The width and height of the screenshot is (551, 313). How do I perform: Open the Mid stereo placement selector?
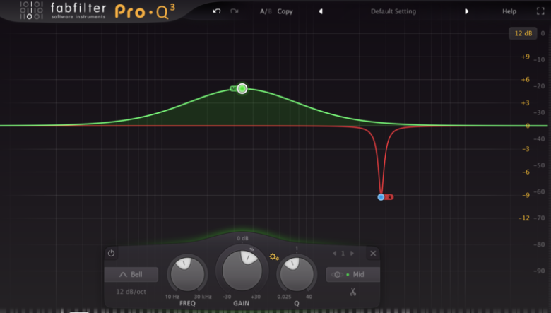point(352,274)
